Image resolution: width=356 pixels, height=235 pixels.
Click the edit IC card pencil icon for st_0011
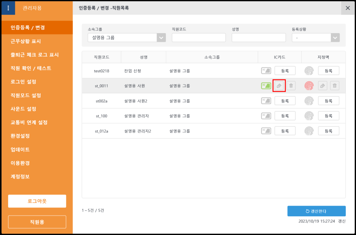(279, 86)
